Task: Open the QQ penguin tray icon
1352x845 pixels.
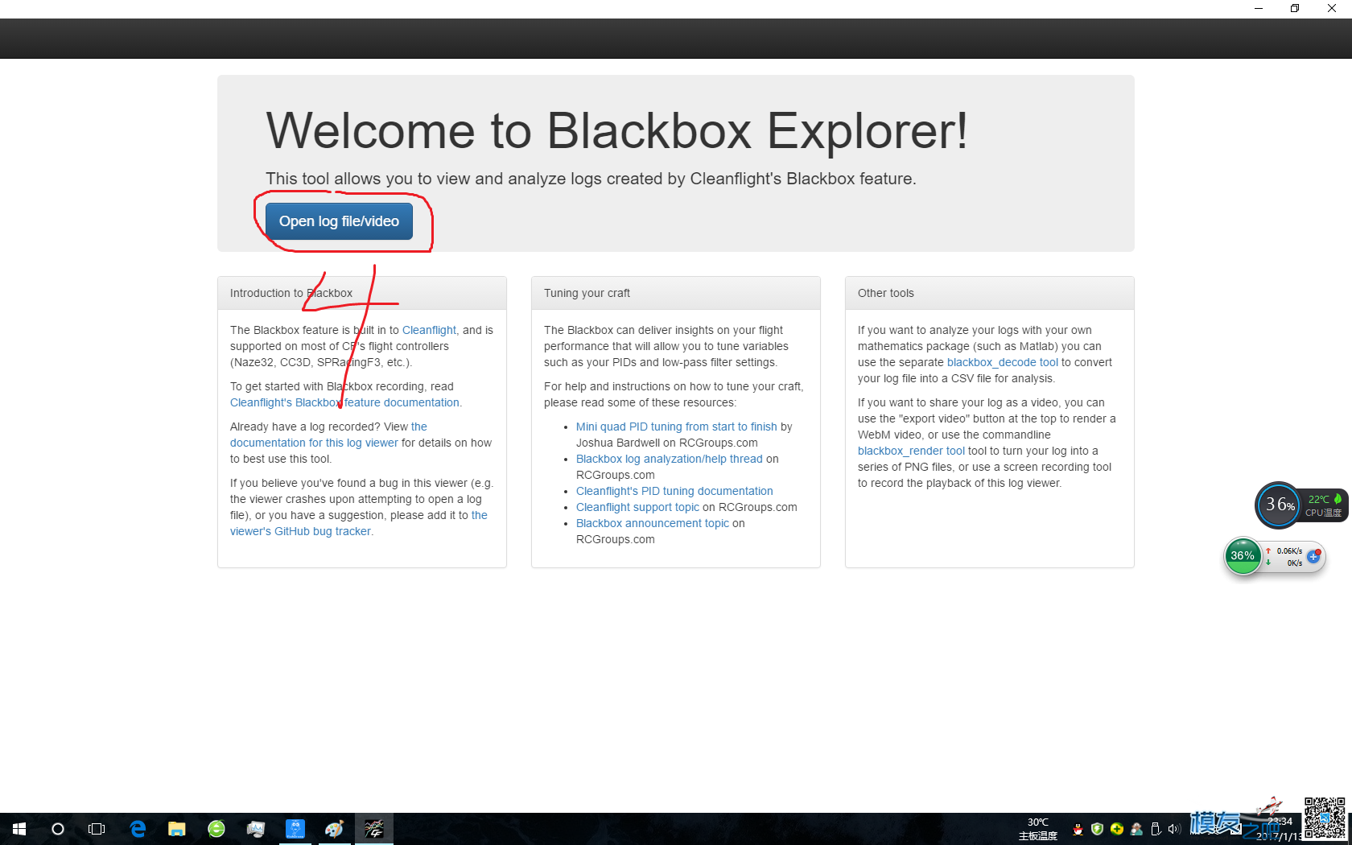Action: (1078, 829)
